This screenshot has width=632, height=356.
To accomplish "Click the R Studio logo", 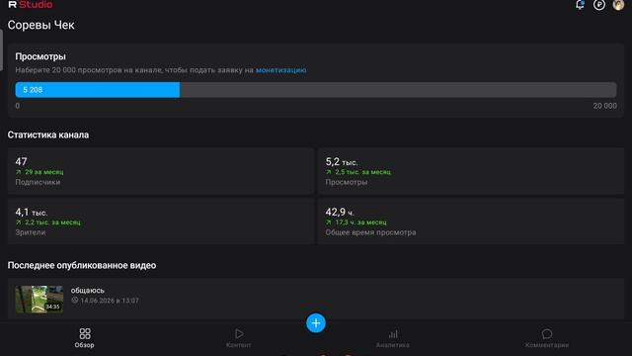I will [31, 4].
